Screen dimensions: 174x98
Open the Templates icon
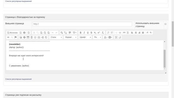pyautogui.click(x=29, y=33)
